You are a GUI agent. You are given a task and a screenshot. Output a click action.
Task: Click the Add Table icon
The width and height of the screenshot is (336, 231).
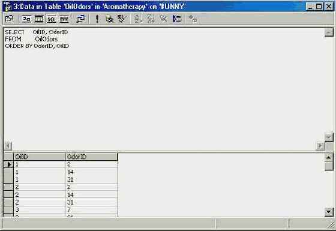193,19
